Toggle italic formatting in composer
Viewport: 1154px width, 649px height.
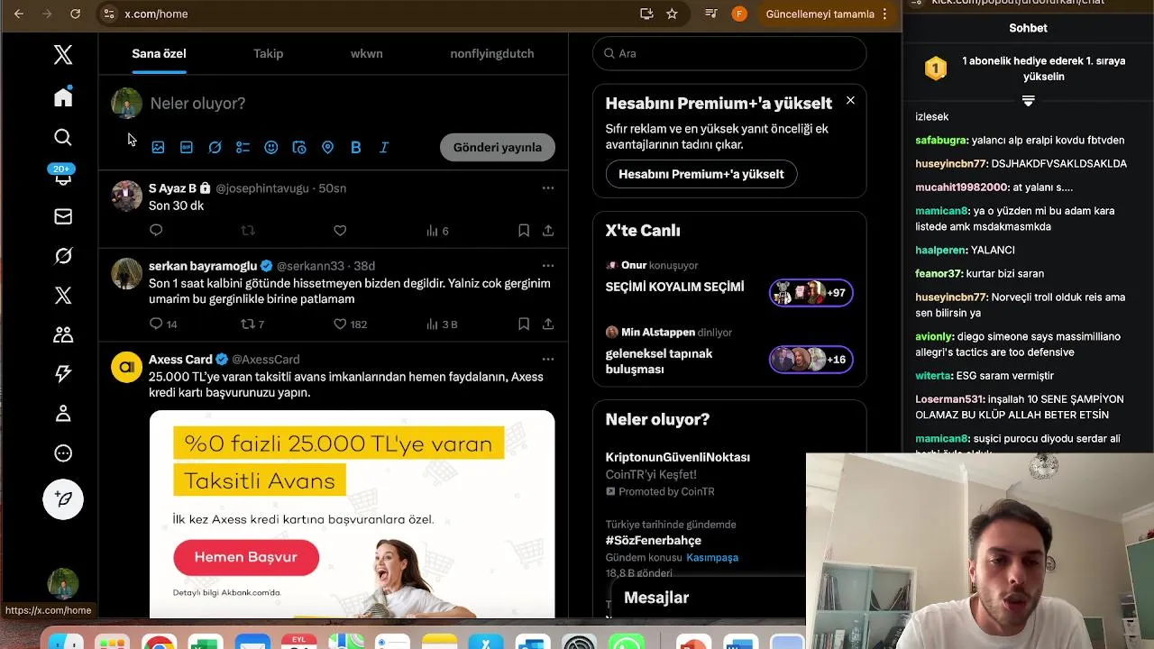tap(384, 147)
